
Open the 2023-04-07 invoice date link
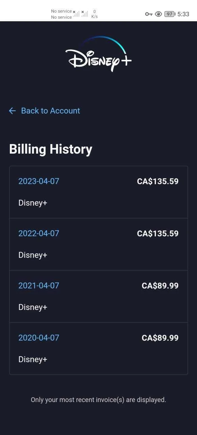pos(39,181)
